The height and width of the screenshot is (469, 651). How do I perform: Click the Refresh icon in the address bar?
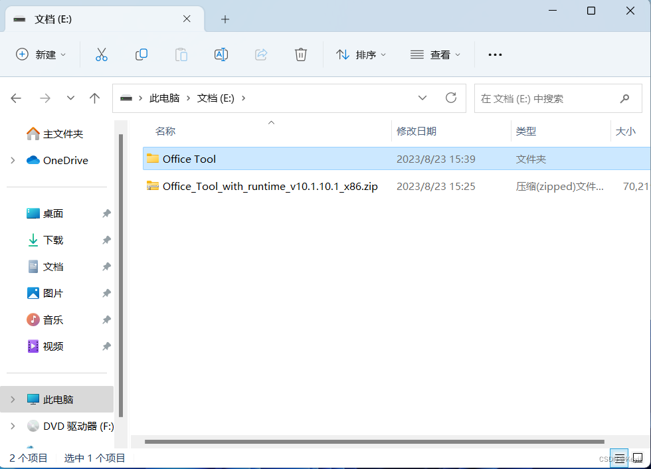point(451,98)
